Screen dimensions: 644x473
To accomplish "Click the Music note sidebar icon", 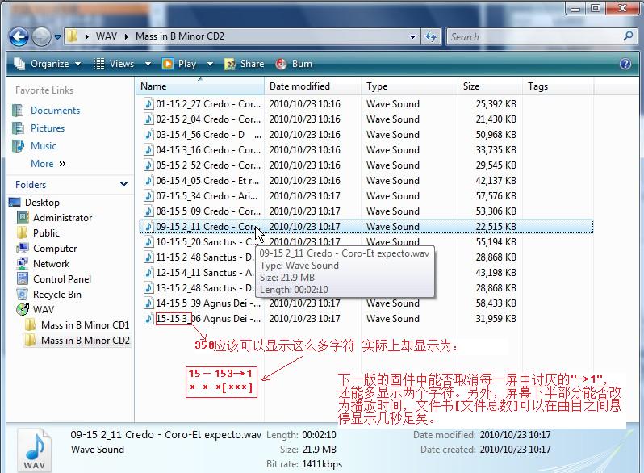I will [18, 146].
